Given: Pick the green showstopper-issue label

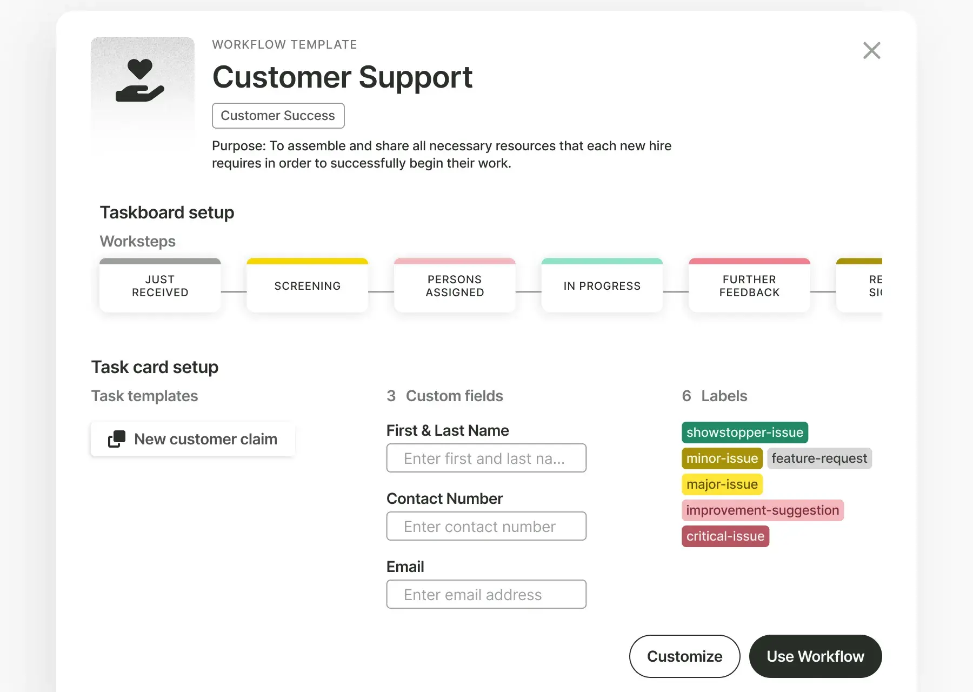Looking at the screenshot, I should click(x=744, y=432).
